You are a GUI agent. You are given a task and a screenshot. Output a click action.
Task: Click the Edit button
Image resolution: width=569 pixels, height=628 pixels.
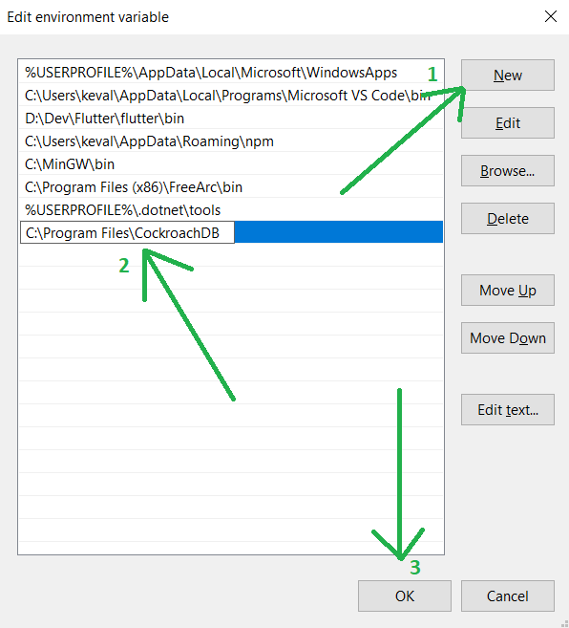point(507,123)
